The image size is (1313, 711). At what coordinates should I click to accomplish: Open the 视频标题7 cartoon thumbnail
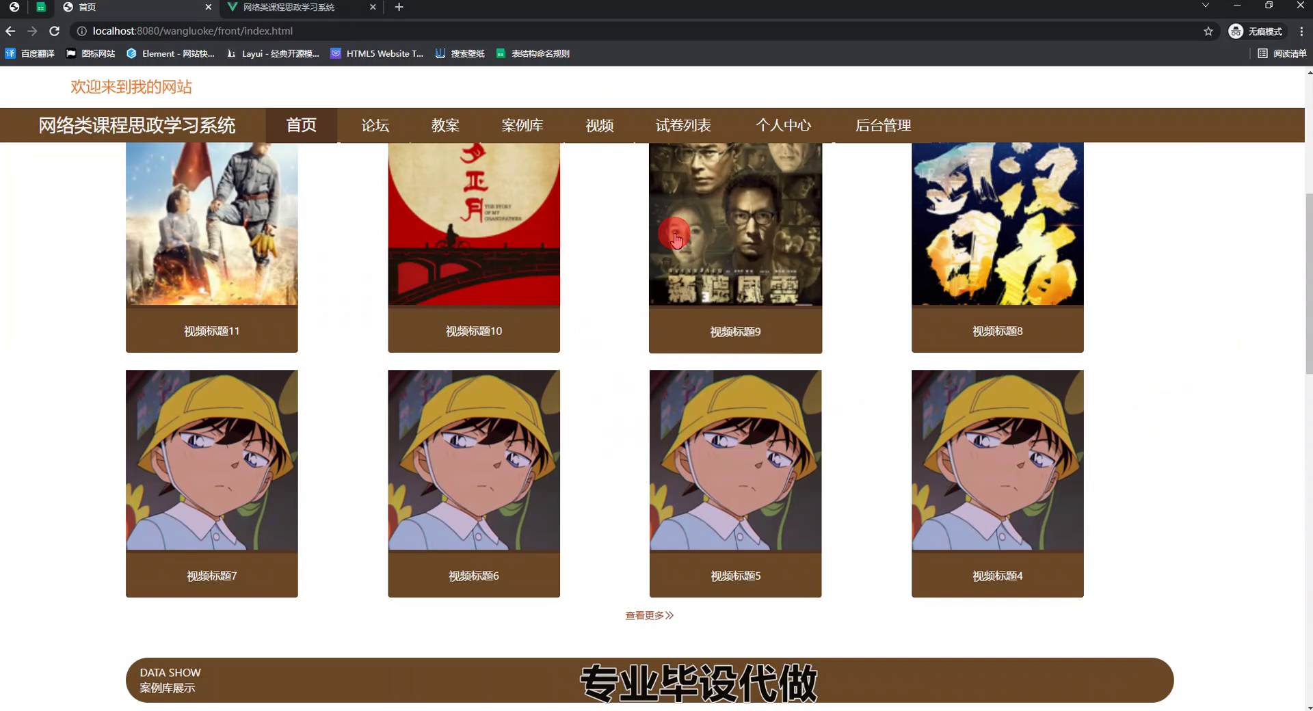pos(212,460)
